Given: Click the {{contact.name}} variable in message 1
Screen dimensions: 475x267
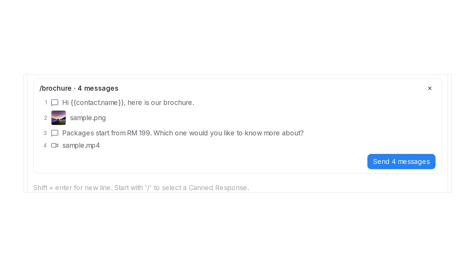Looking at the screenshot, I should (97, 103).
